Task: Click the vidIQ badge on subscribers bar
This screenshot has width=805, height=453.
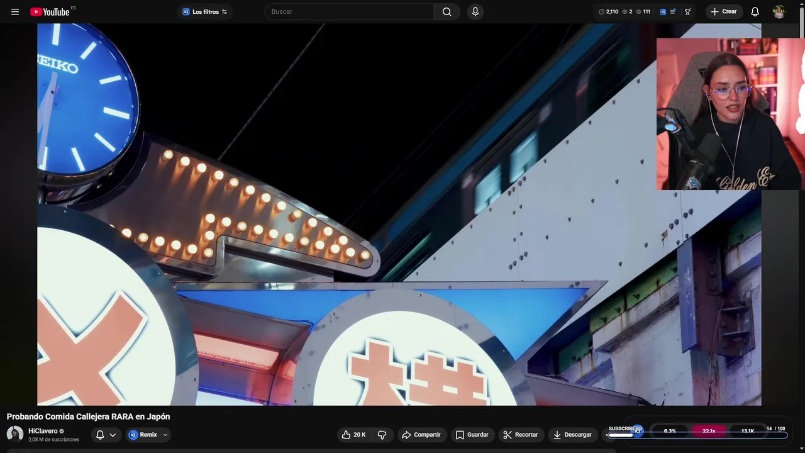Action: coord(638,431)
